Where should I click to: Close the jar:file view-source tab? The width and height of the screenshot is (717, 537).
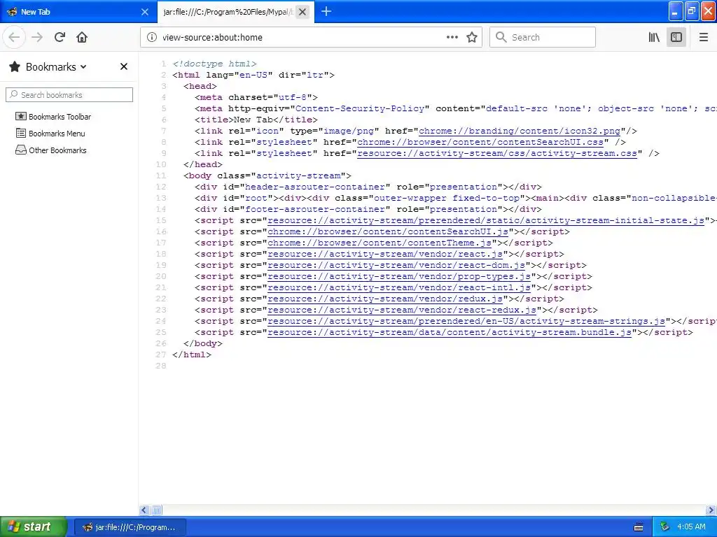point(302,12)
